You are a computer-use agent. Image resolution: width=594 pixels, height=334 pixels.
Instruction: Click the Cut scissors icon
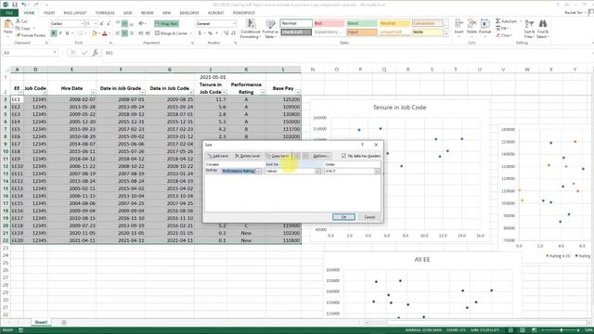19,21
